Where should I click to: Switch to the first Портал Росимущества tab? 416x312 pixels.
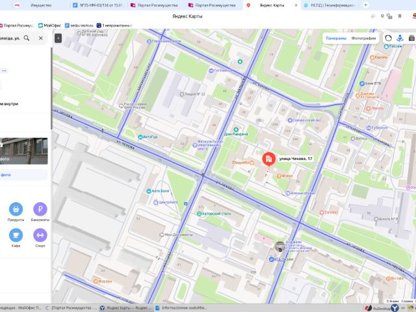click(157, 5)
